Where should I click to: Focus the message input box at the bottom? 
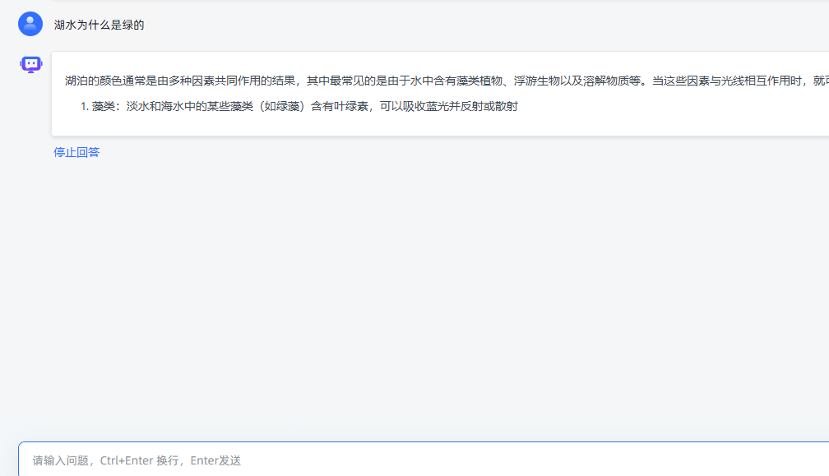pos(329,460)
